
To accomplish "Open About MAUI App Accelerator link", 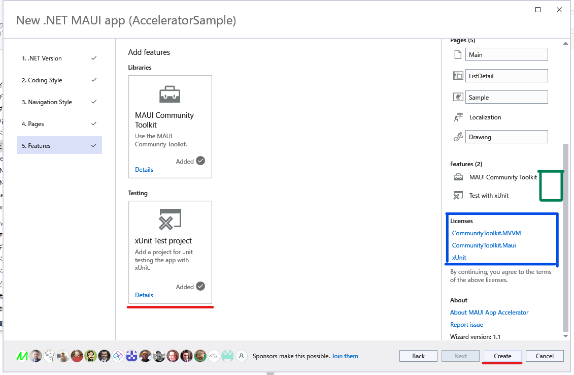I will pyautogui.click(x=489, y=312).
